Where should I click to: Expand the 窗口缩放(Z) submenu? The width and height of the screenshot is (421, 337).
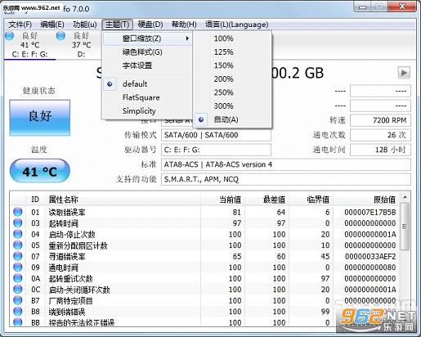[x=147, y=38]
